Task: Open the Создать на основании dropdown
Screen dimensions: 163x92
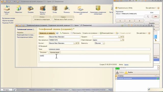Action: [x=90, y=33]
